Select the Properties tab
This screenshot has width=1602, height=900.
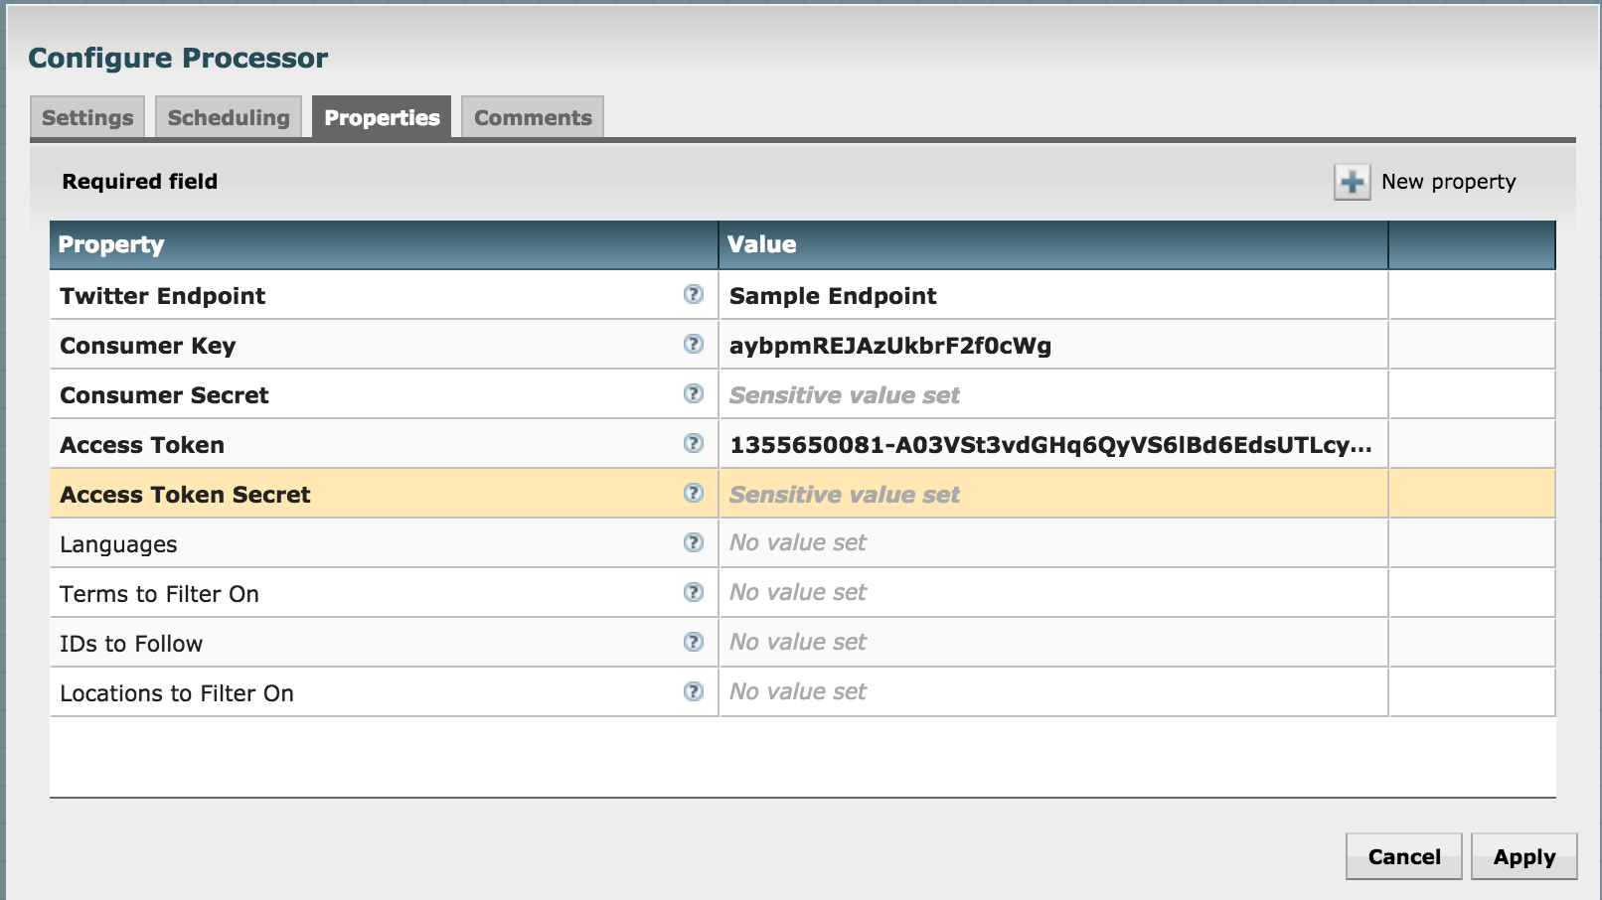pyautogui.click(x=382, y=116)
